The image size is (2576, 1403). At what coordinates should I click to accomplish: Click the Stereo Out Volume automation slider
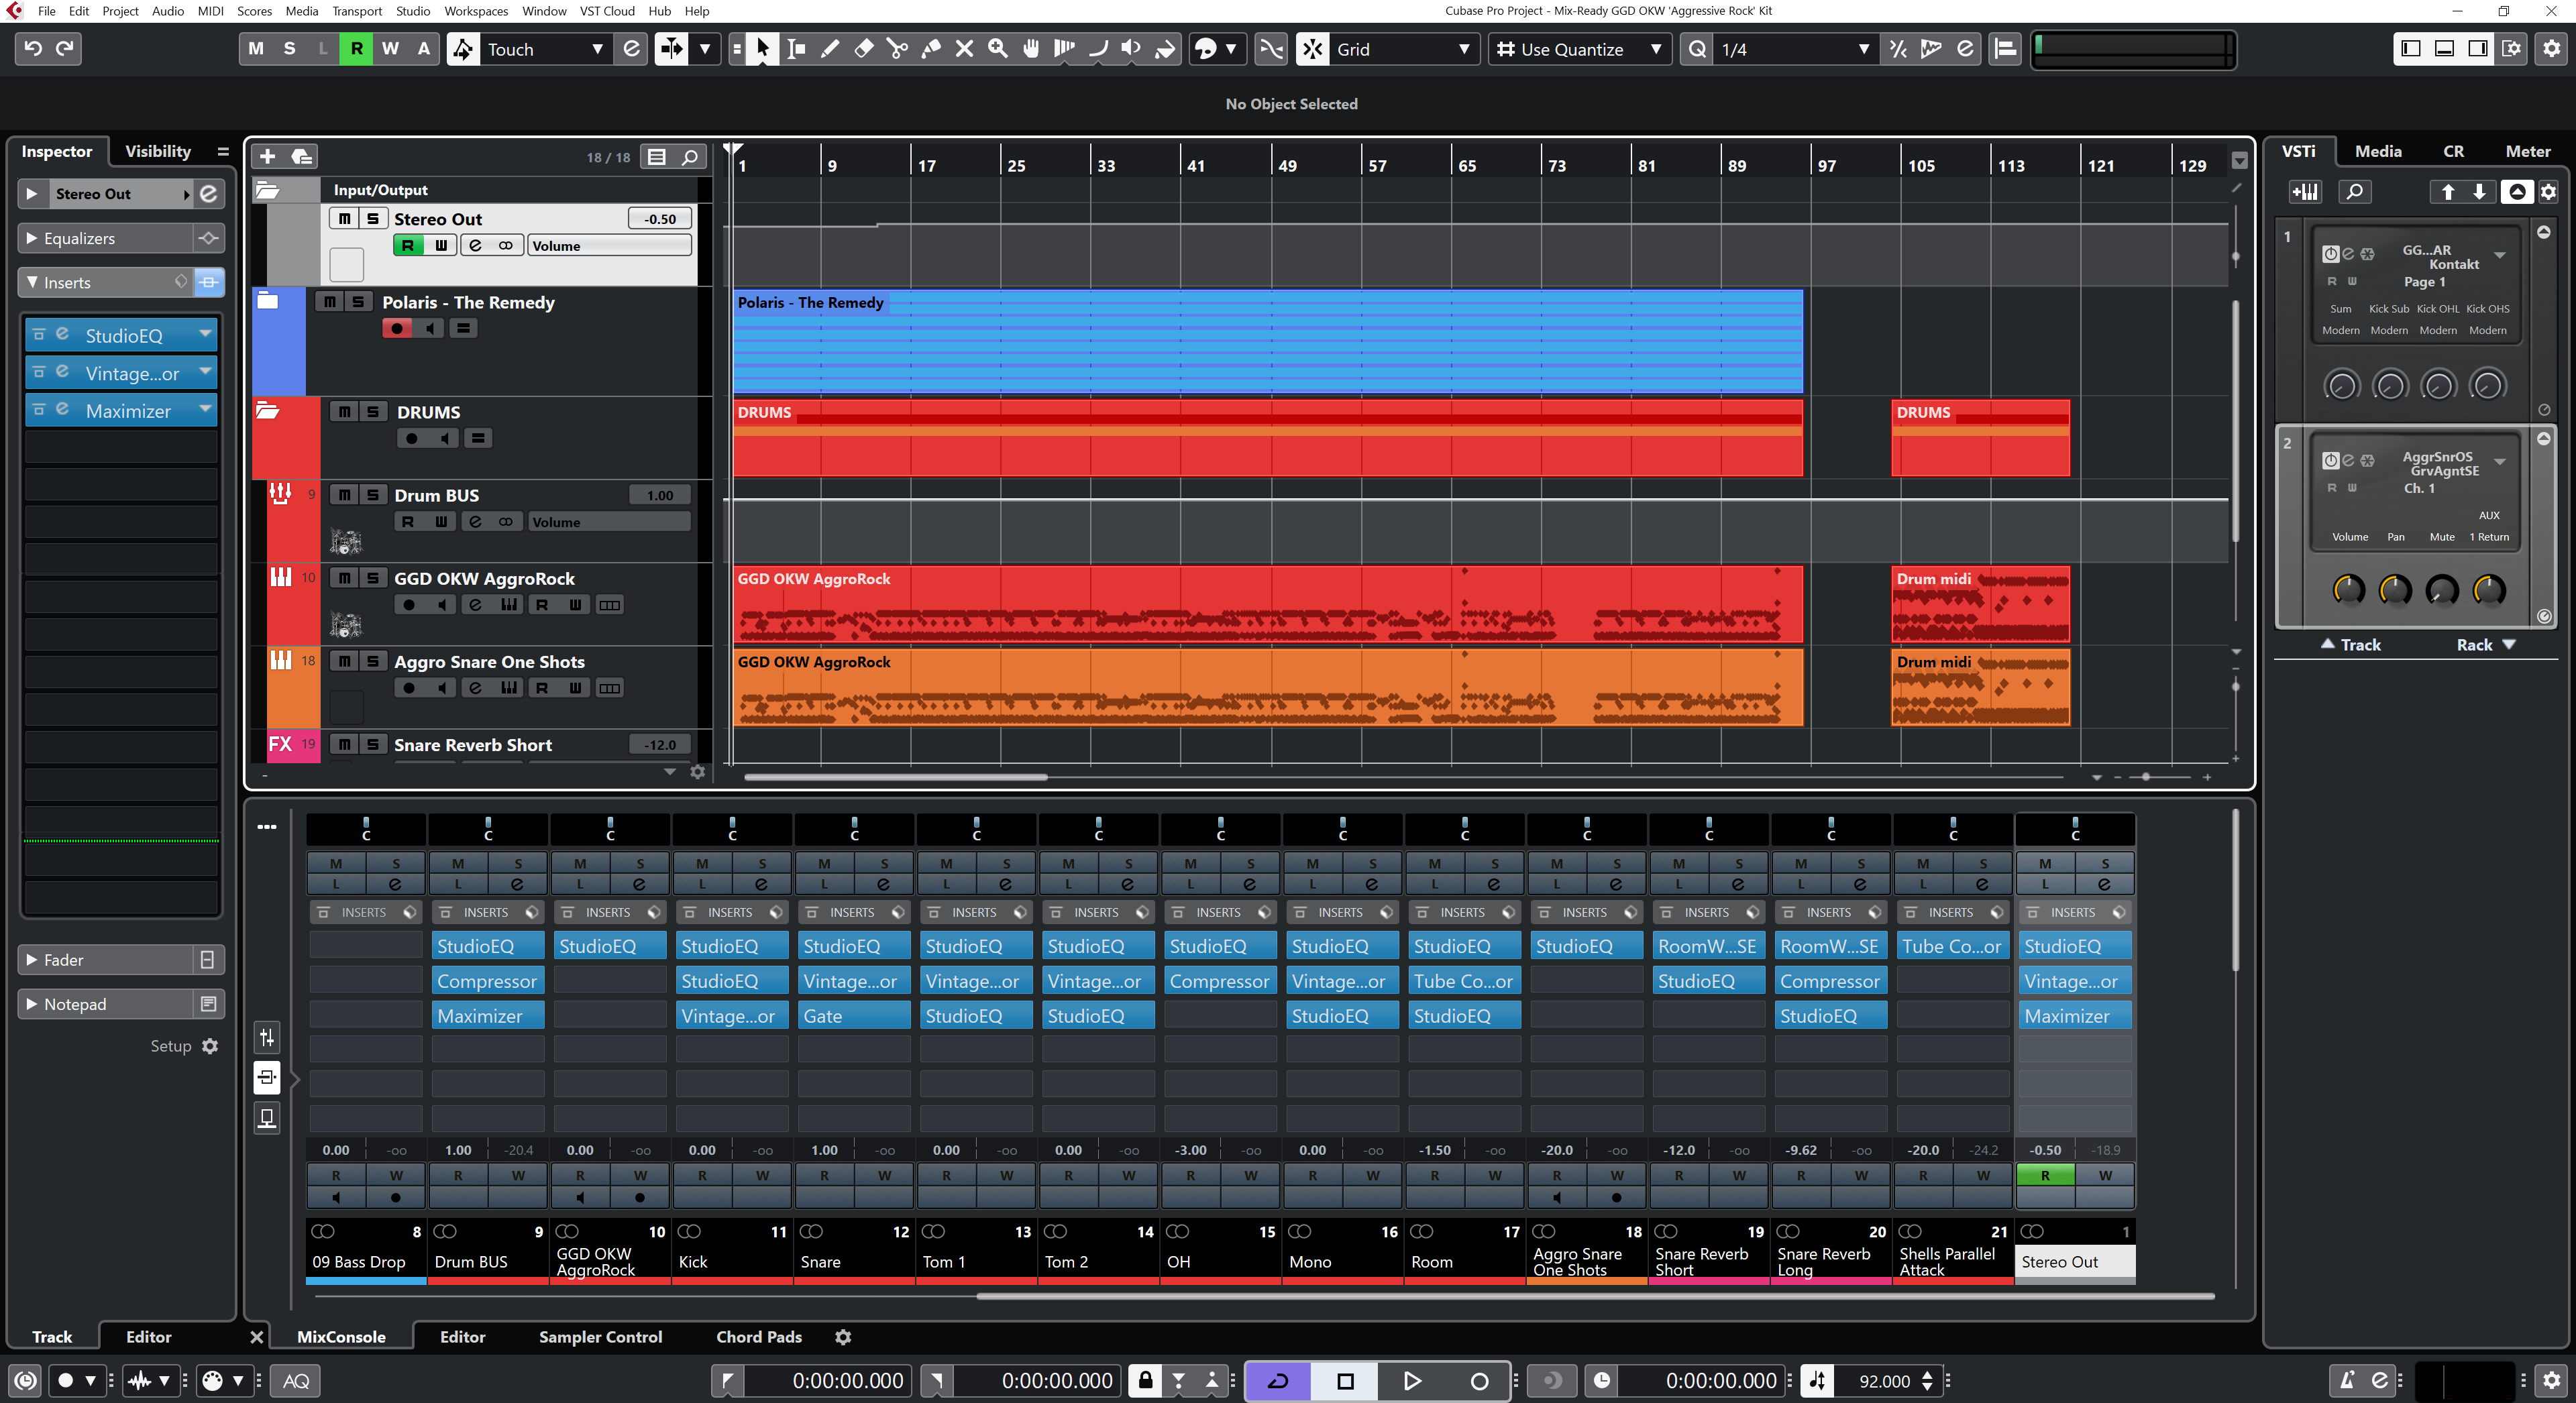tap(609, 246)
